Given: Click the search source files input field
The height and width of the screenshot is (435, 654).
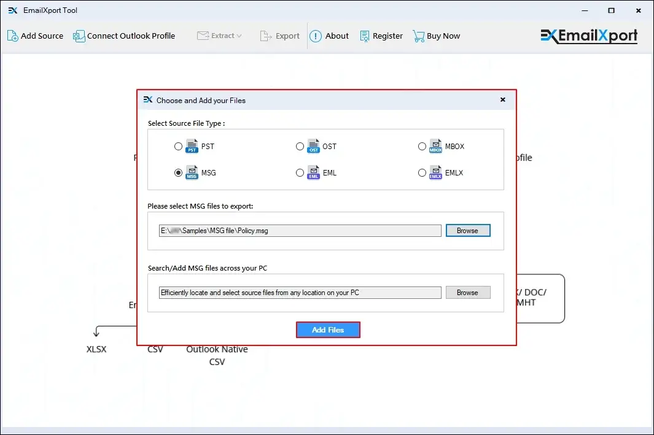Looking at the screenshot, I should 299,293.
